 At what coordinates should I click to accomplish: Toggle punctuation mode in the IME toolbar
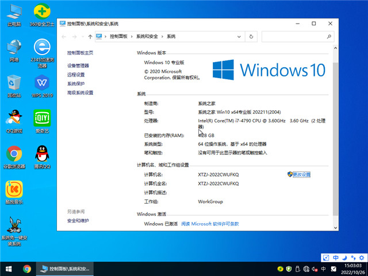351,258
